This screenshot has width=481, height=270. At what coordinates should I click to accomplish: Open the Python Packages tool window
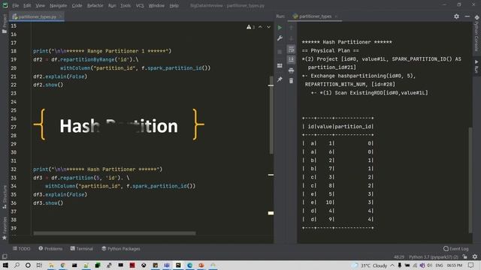click(121, 248)
